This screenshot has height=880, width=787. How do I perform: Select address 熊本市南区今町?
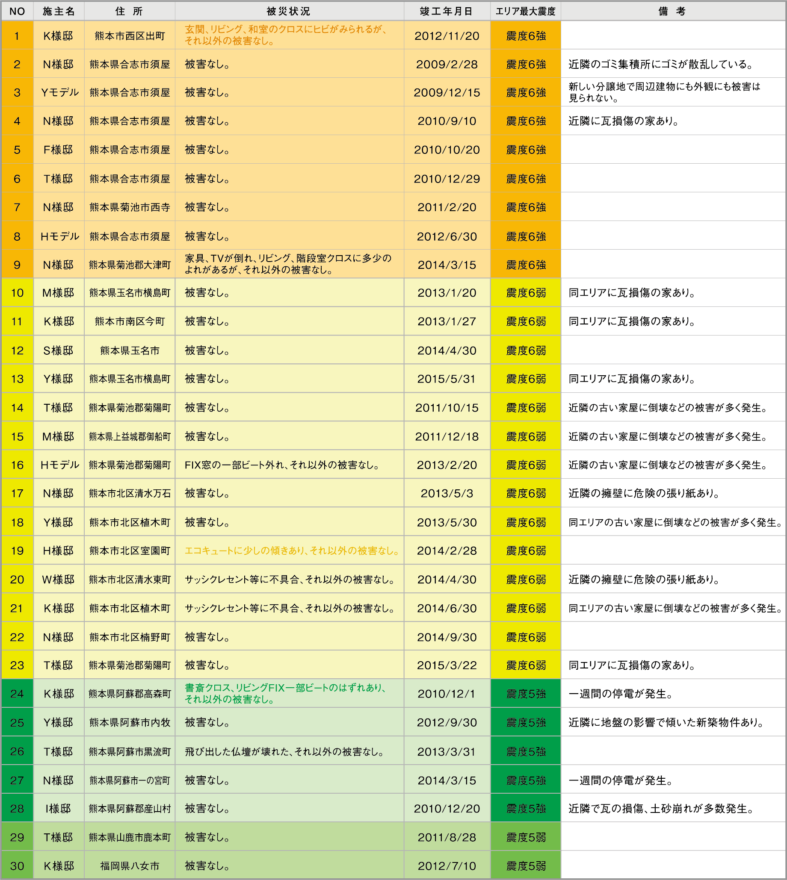tap(130, 321)
